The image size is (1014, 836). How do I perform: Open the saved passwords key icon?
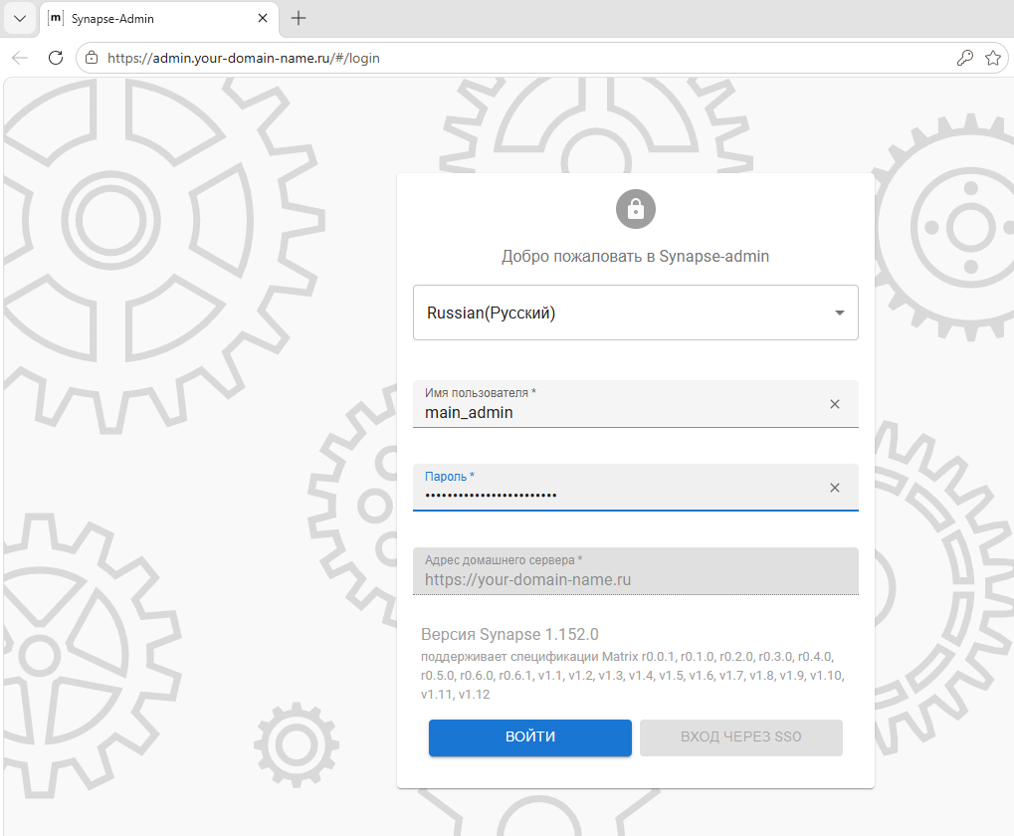(965, 58)
